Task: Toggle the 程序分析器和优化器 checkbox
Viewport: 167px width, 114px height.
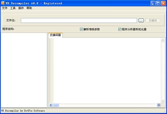Action: 120,29
